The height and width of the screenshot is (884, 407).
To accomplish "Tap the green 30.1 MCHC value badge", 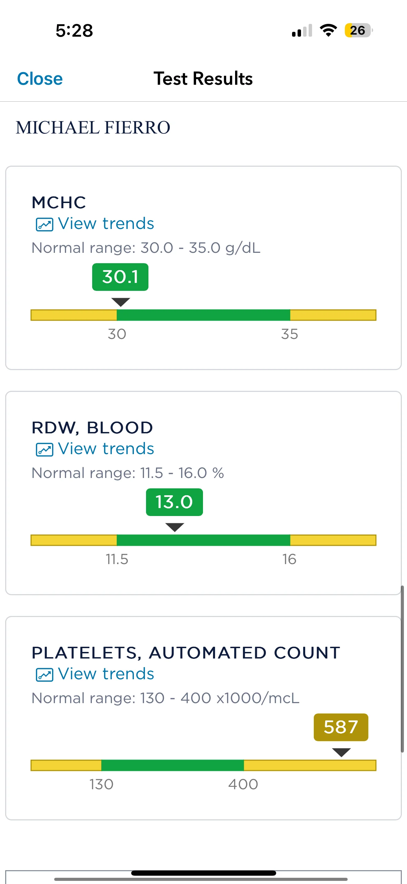I will coord(120,277).
